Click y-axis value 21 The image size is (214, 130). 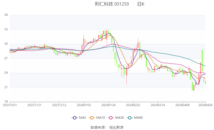click(6, 87)
